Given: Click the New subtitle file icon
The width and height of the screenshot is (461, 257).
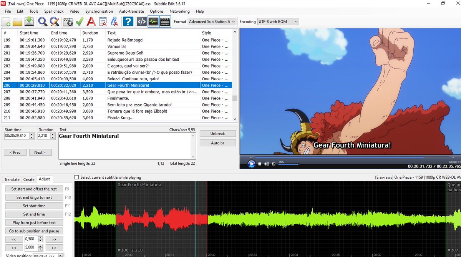Looking at the screenshot, I should (6, 22).
